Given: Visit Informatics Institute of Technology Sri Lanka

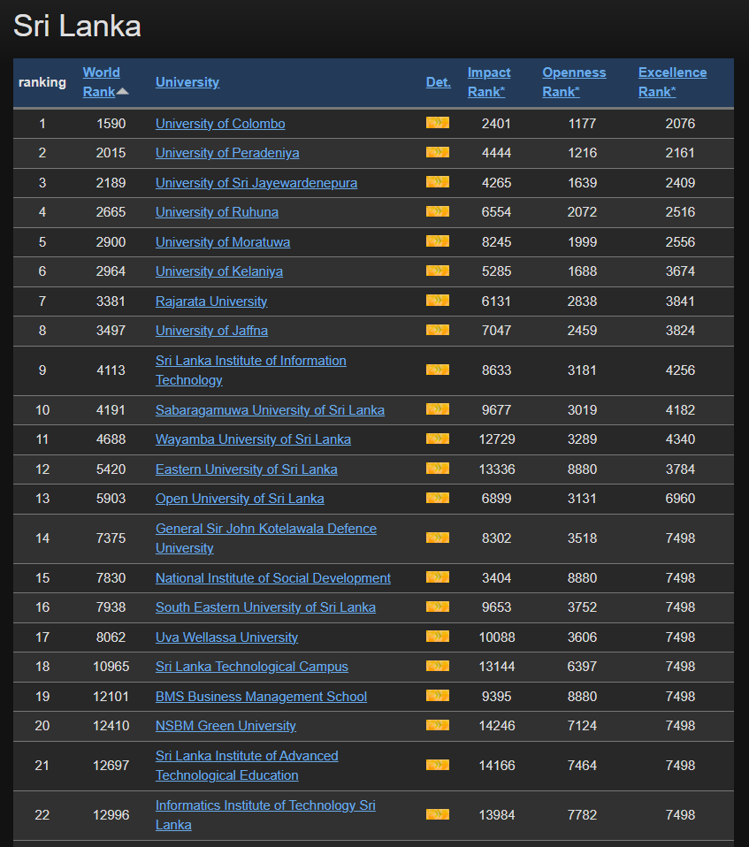Looking at the screenshot, I should tap(265, 815).
